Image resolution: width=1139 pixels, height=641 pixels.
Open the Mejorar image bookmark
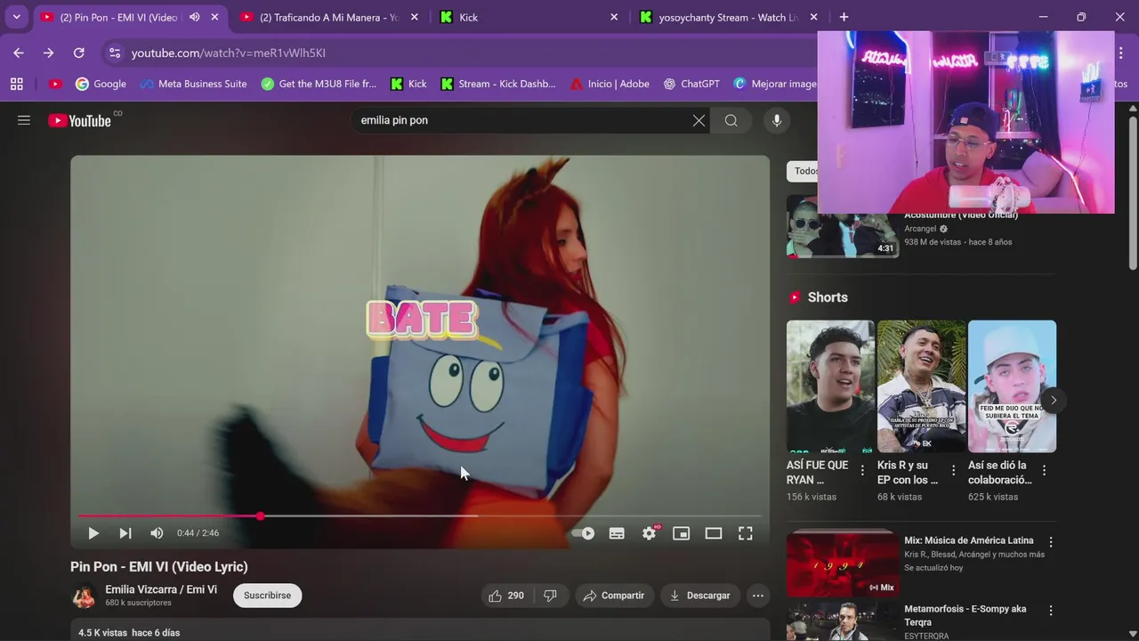775,84
